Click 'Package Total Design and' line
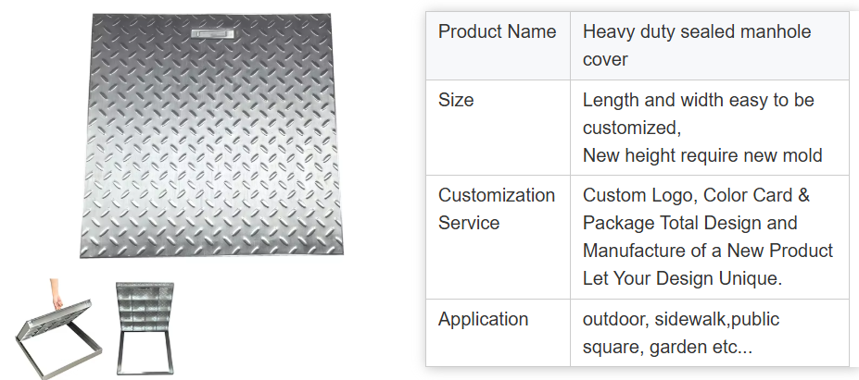 click(x=690, y=223)
